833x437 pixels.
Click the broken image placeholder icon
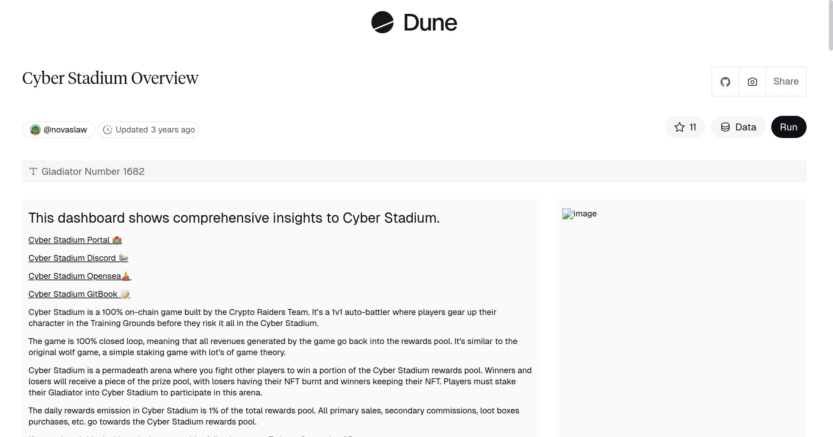pyautogui.click(x=567, y=214)
